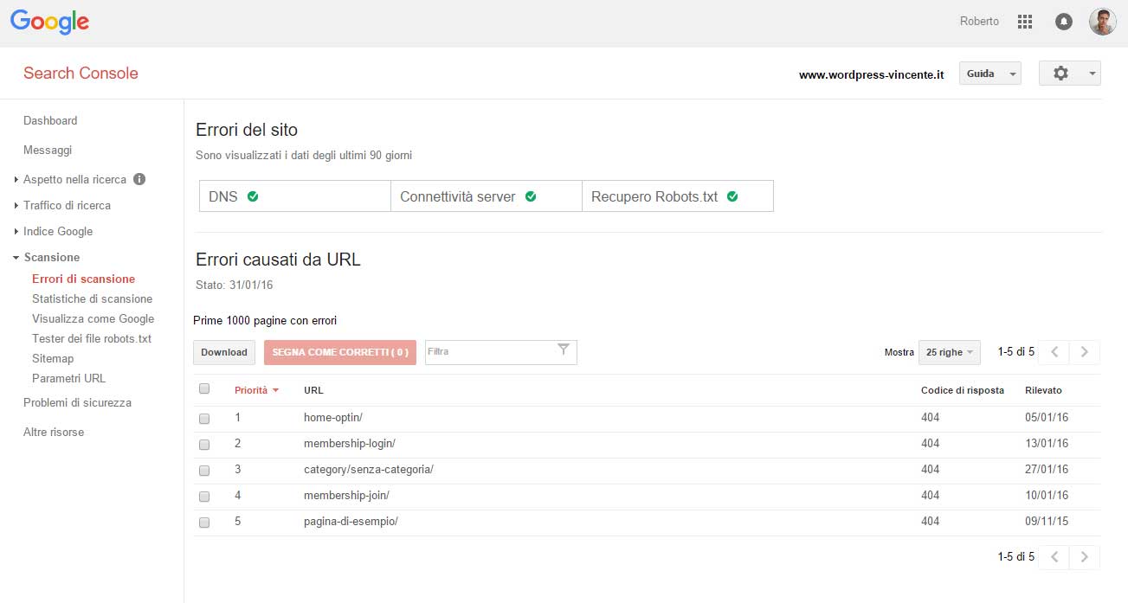
Task: Check the box for membership-join/ row
Action: pos(204,497)
